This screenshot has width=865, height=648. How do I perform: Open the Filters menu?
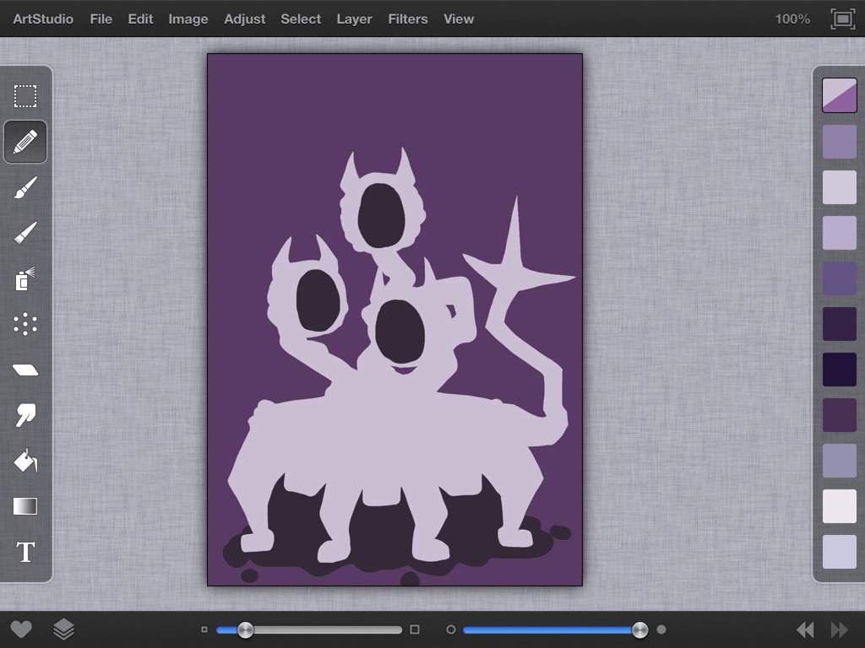pyautogui.click(x=408, y=19)
